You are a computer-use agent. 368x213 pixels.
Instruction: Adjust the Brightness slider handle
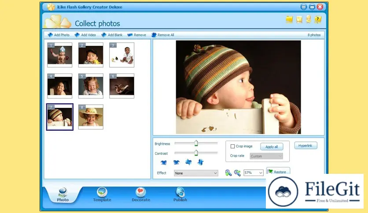tap(196, 143)
